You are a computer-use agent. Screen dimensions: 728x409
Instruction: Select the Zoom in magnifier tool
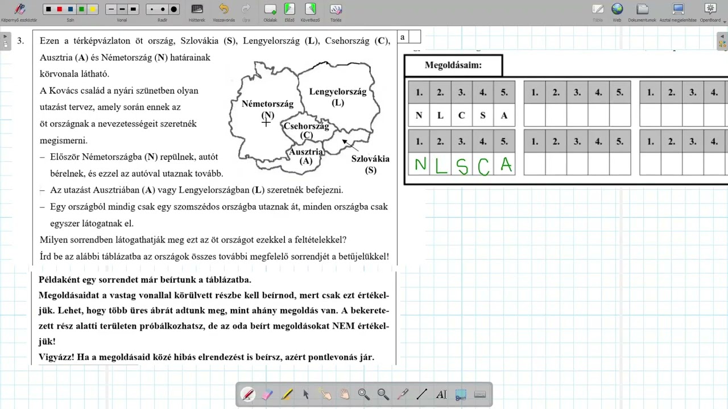point(364,394)
